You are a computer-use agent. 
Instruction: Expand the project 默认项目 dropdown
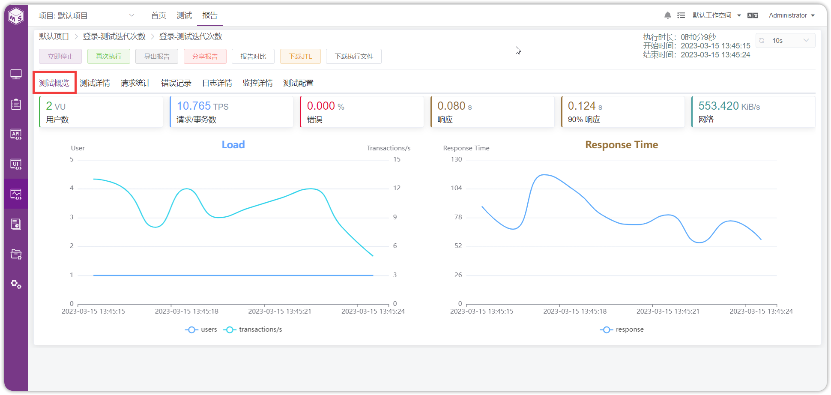[87, 16]
